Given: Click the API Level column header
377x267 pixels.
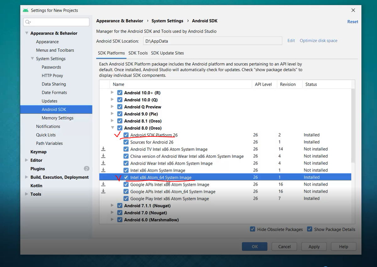Looking at the screenshot, I should tap(263, 84).
